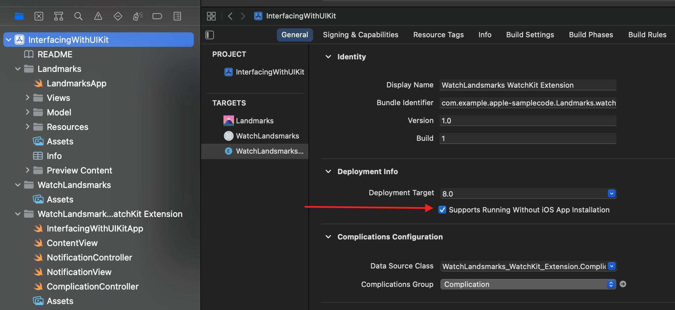
Task: Open ContentView swift file
Action: pos(72,243)
